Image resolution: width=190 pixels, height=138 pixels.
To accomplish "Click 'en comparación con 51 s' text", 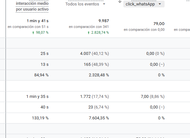I will [x=28, y=27].
